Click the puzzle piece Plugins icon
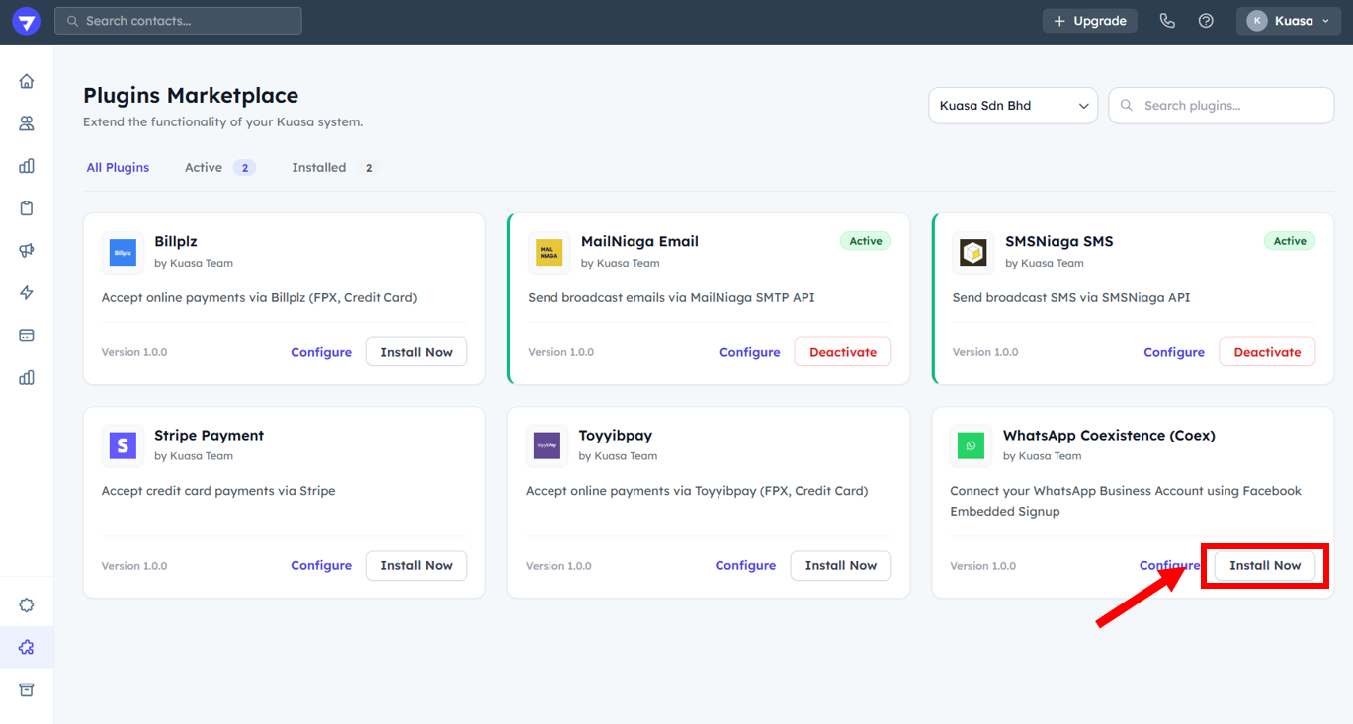 click(x=27, y=647)
